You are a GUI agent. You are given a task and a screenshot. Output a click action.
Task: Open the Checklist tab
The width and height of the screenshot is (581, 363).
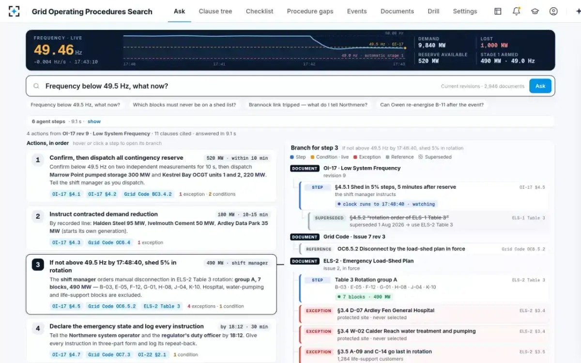coord(260,11)
